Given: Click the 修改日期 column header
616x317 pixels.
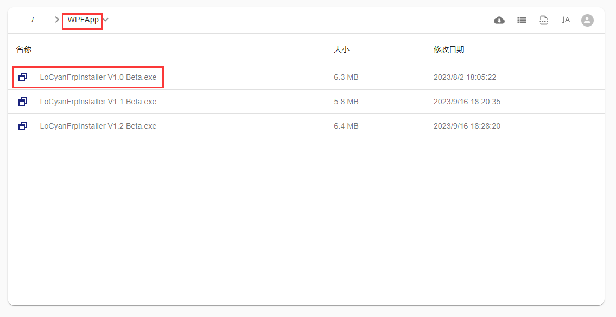Looking at the screenshot, I should tap(449, 49).
